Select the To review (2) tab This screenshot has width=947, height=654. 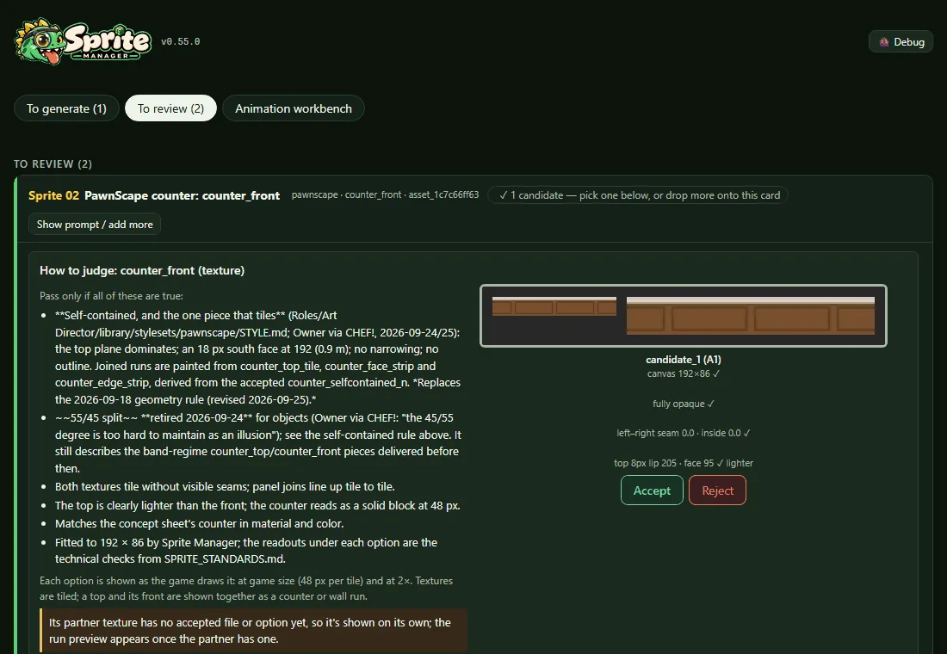(171, 108)
